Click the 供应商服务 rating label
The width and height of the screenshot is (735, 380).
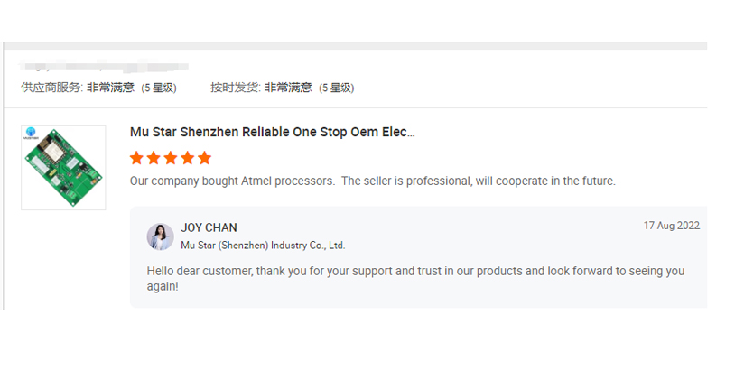pos(52,88)
